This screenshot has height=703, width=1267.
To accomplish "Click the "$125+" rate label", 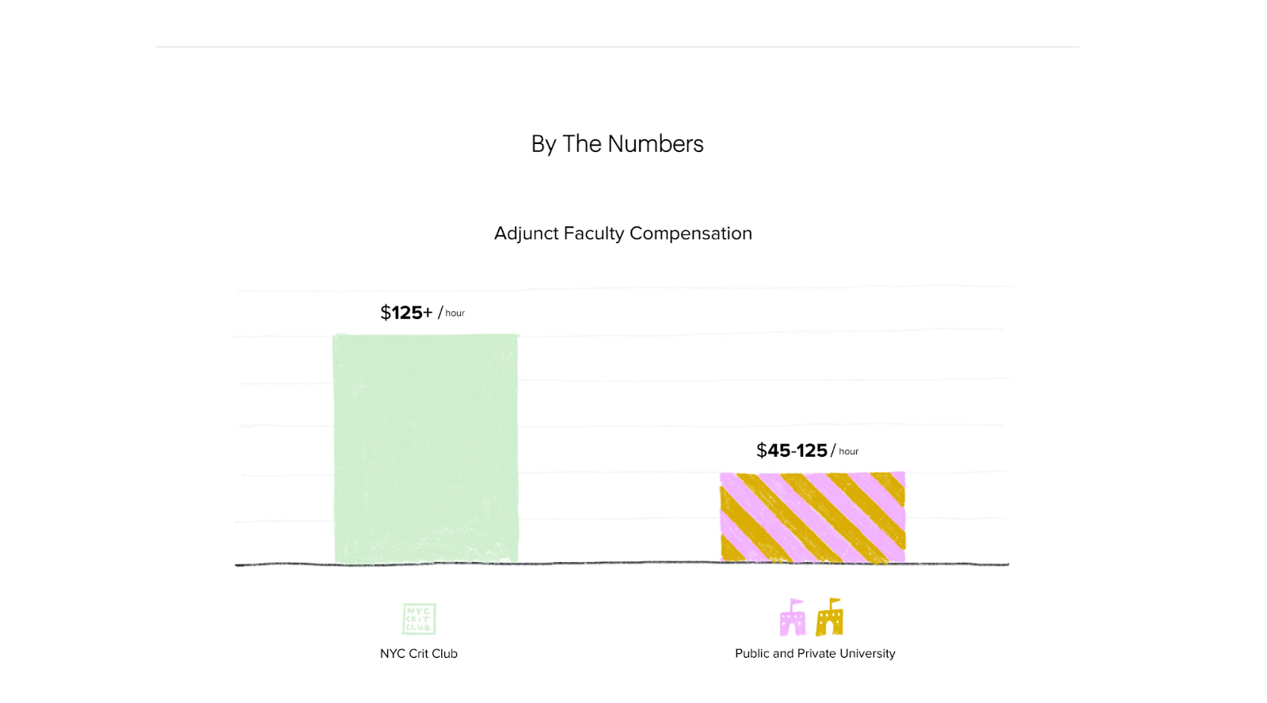I will [406, 313].
